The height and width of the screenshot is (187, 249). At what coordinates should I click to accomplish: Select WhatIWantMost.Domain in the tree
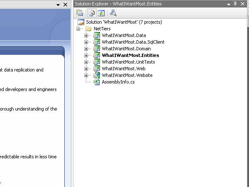click(x=126, y=49)
